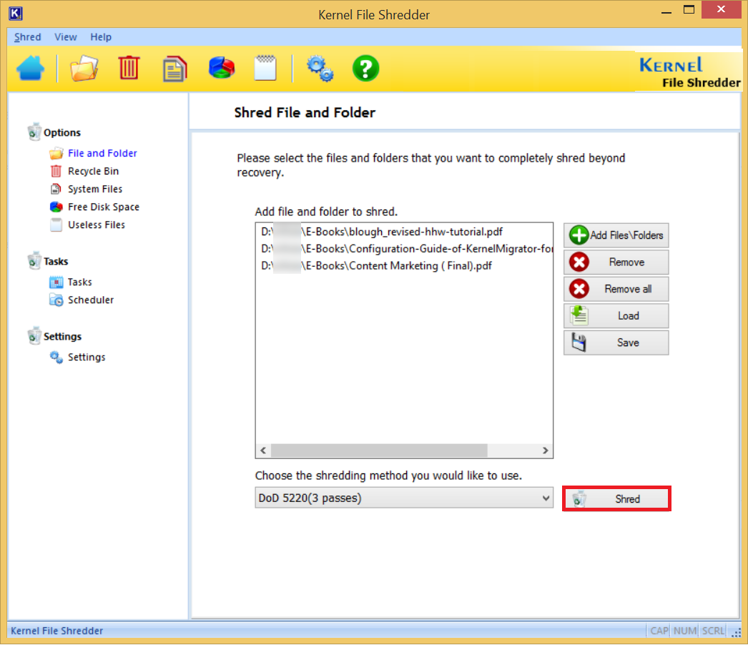Click the Remove button
Image resolution: width=748 pixels, height=645 pixels.
pos(616,262)
